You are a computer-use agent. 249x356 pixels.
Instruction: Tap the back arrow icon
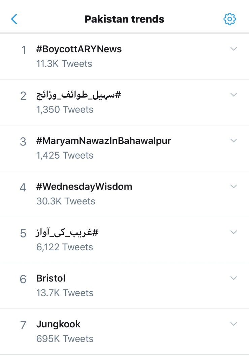point(14,19)
